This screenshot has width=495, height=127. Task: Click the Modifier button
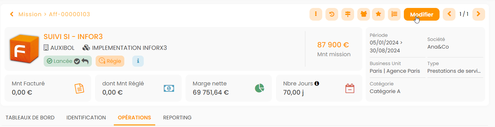[x=421, y=14]
